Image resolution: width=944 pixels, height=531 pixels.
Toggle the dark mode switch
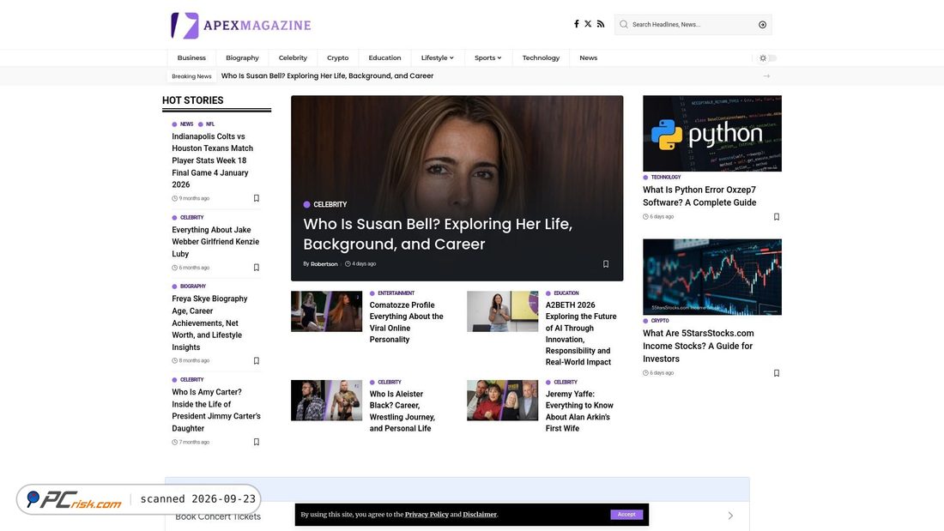tap(767, 58)
